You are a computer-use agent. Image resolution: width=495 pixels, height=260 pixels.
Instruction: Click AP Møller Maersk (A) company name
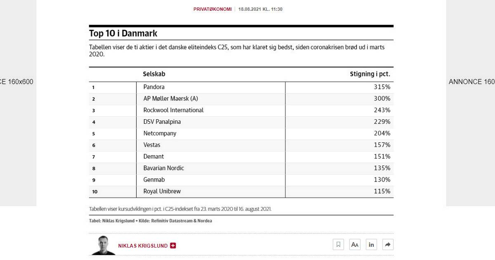(170, 99)
